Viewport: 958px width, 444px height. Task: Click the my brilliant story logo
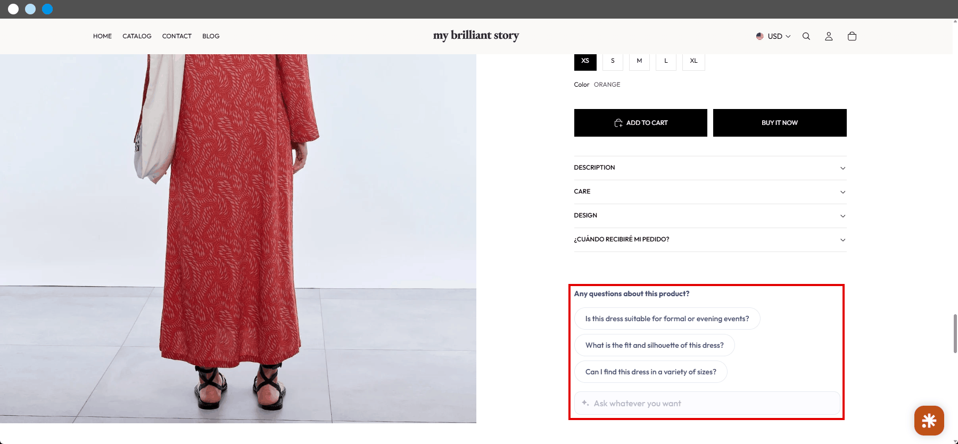(476, 36)
